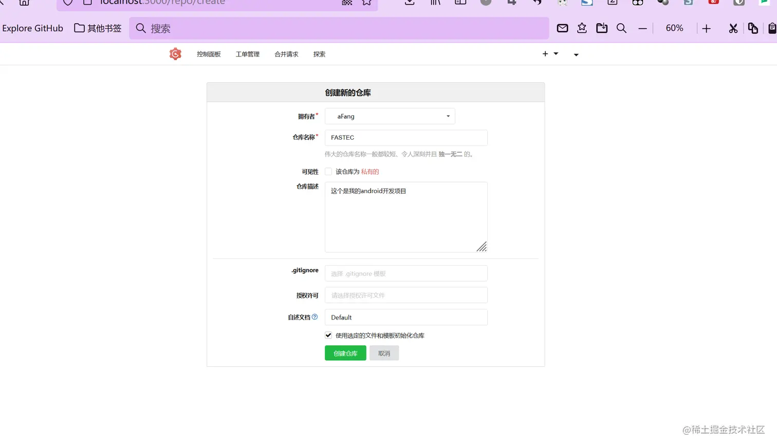
Task: Toggle the 该仓库为私有的 checkbox
Action: [x=328, y=172]
